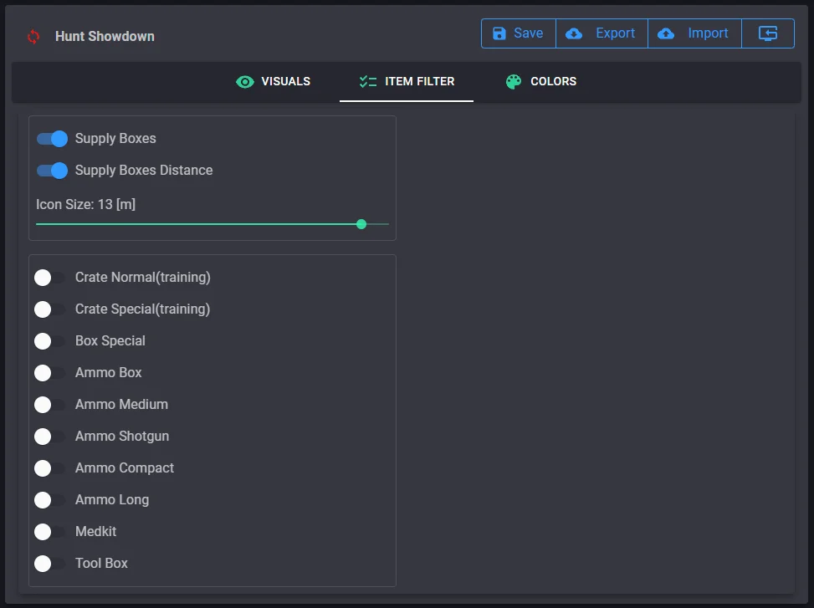Click the screen swap icon button
Viewport: 814px width, 608px height.
[768, 33]
